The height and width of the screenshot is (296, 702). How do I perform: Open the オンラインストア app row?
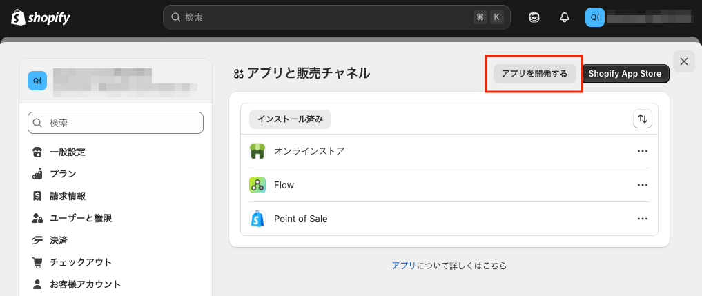point(449,151)
